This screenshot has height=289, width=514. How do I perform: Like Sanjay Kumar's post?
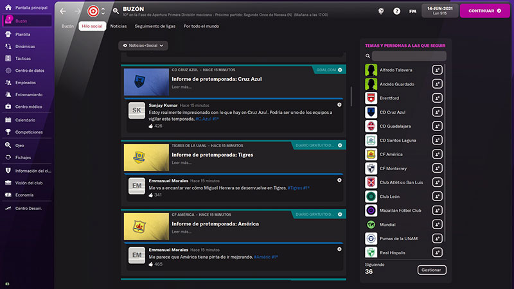point(151,126)
